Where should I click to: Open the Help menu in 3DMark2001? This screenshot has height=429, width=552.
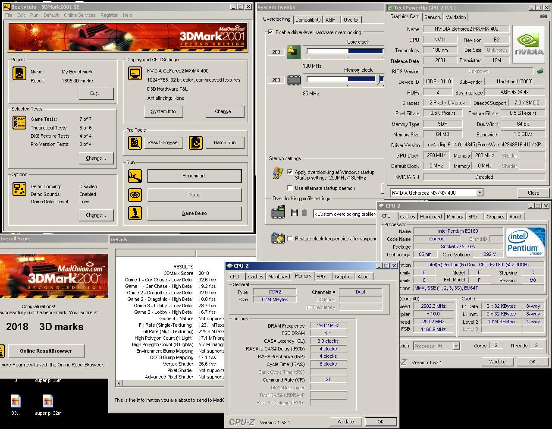coord(127,15)
